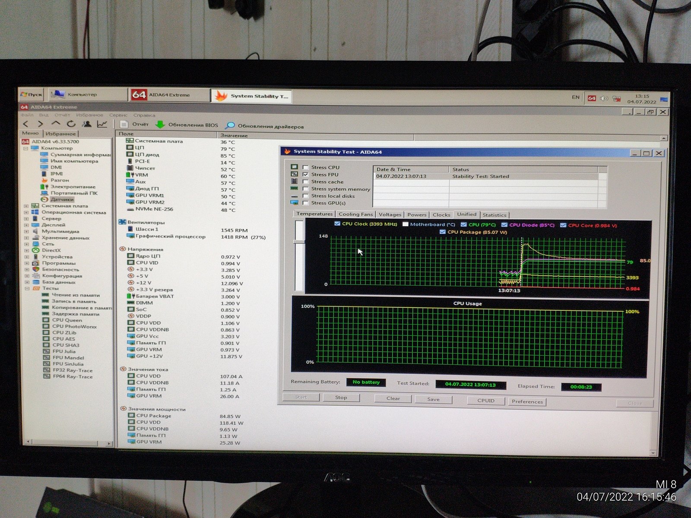Viewport: 691px width, 518px height.
Task: Go forward using the toolbar forward arrow
Action: tap(41, 124)
